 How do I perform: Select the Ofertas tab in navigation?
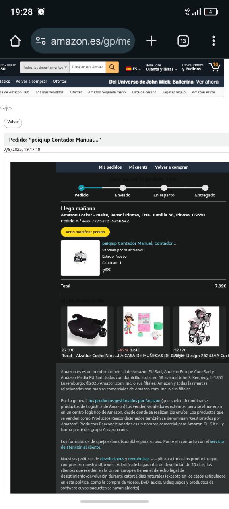60,81
